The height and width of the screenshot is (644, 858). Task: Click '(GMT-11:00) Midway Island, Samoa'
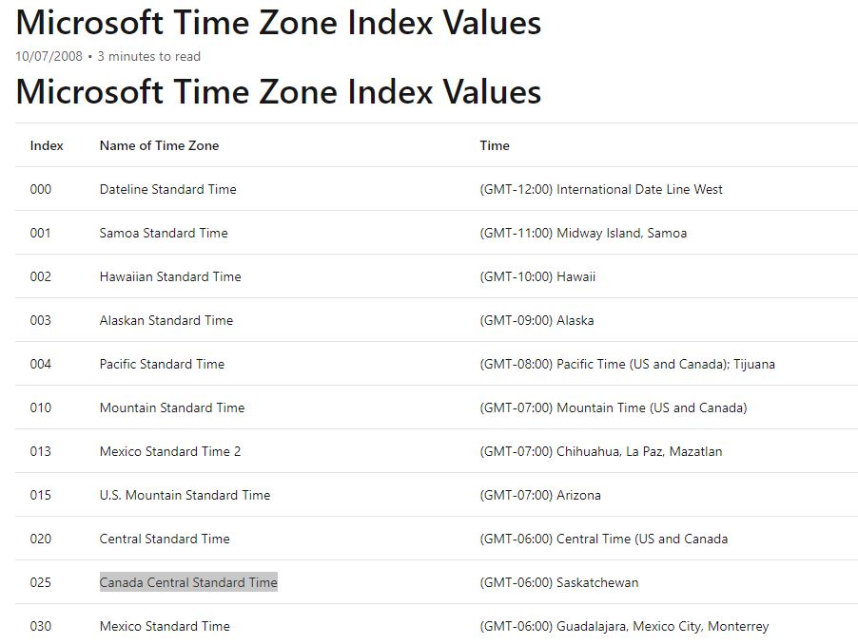click(583, 233)
